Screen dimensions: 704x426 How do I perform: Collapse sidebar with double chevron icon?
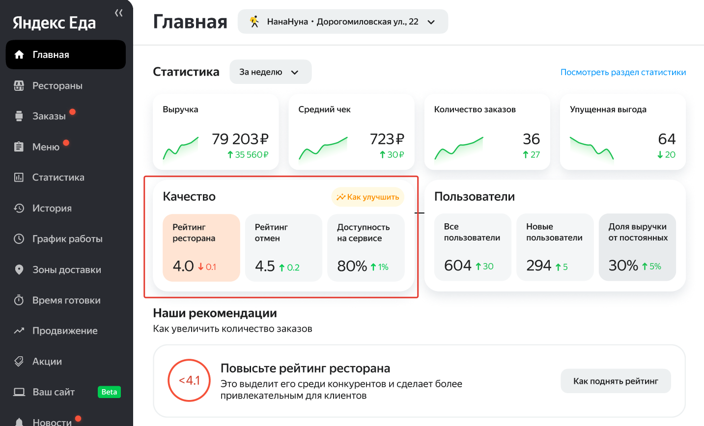click(118, 13)
